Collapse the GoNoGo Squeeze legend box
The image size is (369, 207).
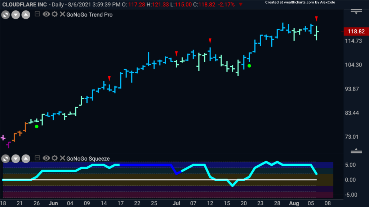click(x=37, y=158)
